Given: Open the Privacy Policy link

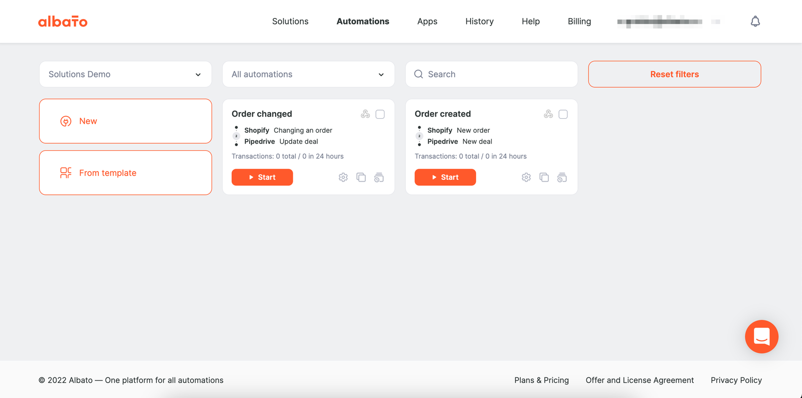Looking at the screenshot, I should 736,380.
